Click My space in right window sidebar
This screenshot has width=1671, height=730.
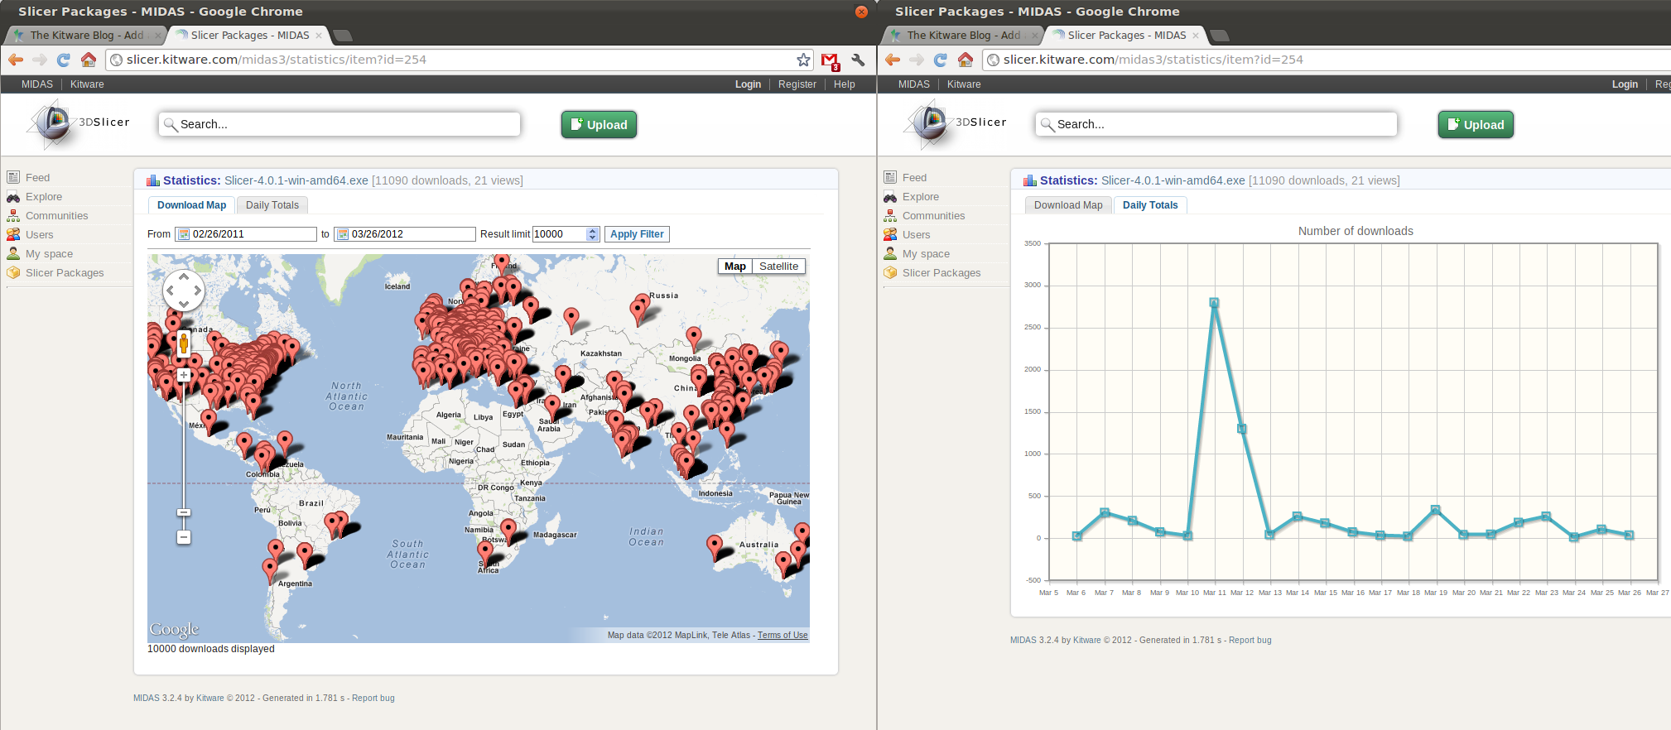926,253
